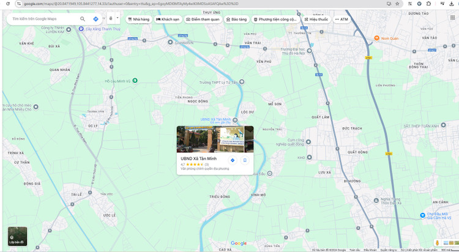Click the TRIỀU ĐÔNG map label
Image resolution: width=459 pixels, height=252 pixels.
(220, 197)
